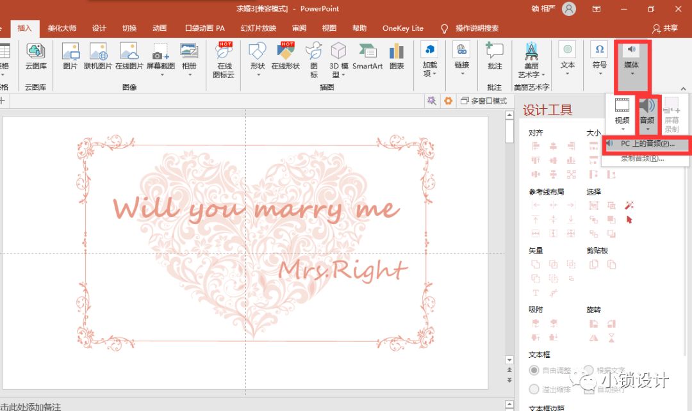Image resolution: width=692 pixels, height=411 pixels.
Task: Select the 根据文字 radio option
Action: tap(588, 371)
